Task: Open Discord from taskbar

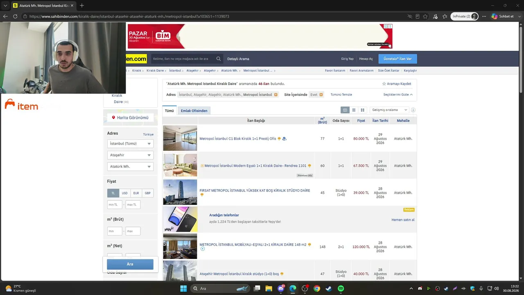Action: (x=281, y=288)
